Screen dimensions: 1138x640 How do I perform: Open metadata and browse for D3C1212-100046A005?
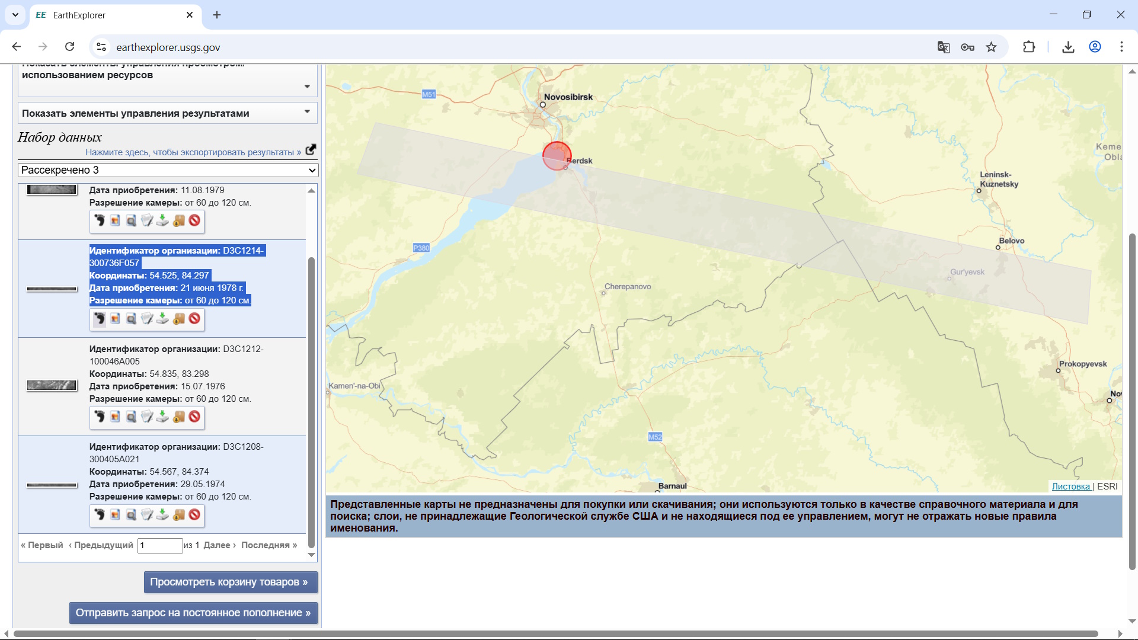(x=131, y=417)
